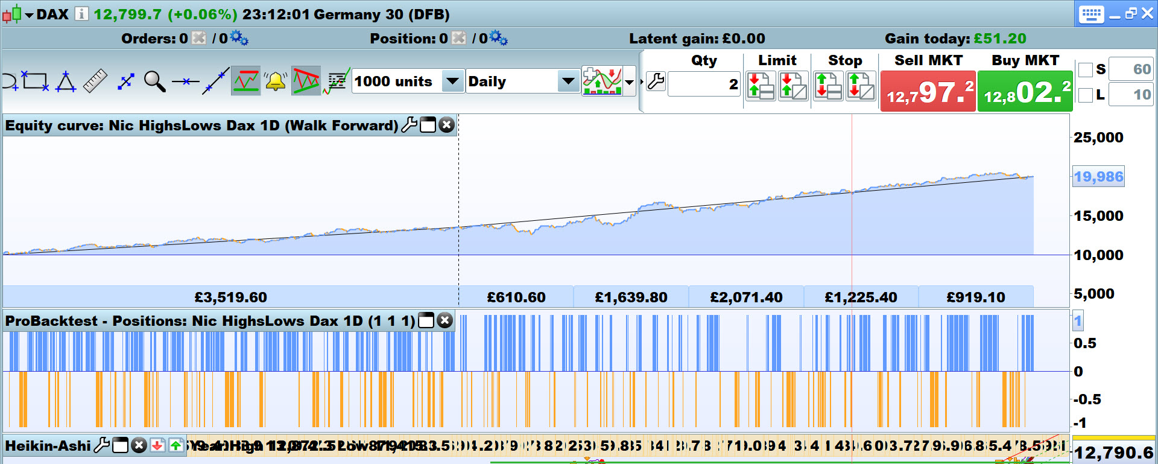Toggle the red-green zigzag chart toolbar button
The width and height of the screenshot is (1158, 464).
(245, 81)
